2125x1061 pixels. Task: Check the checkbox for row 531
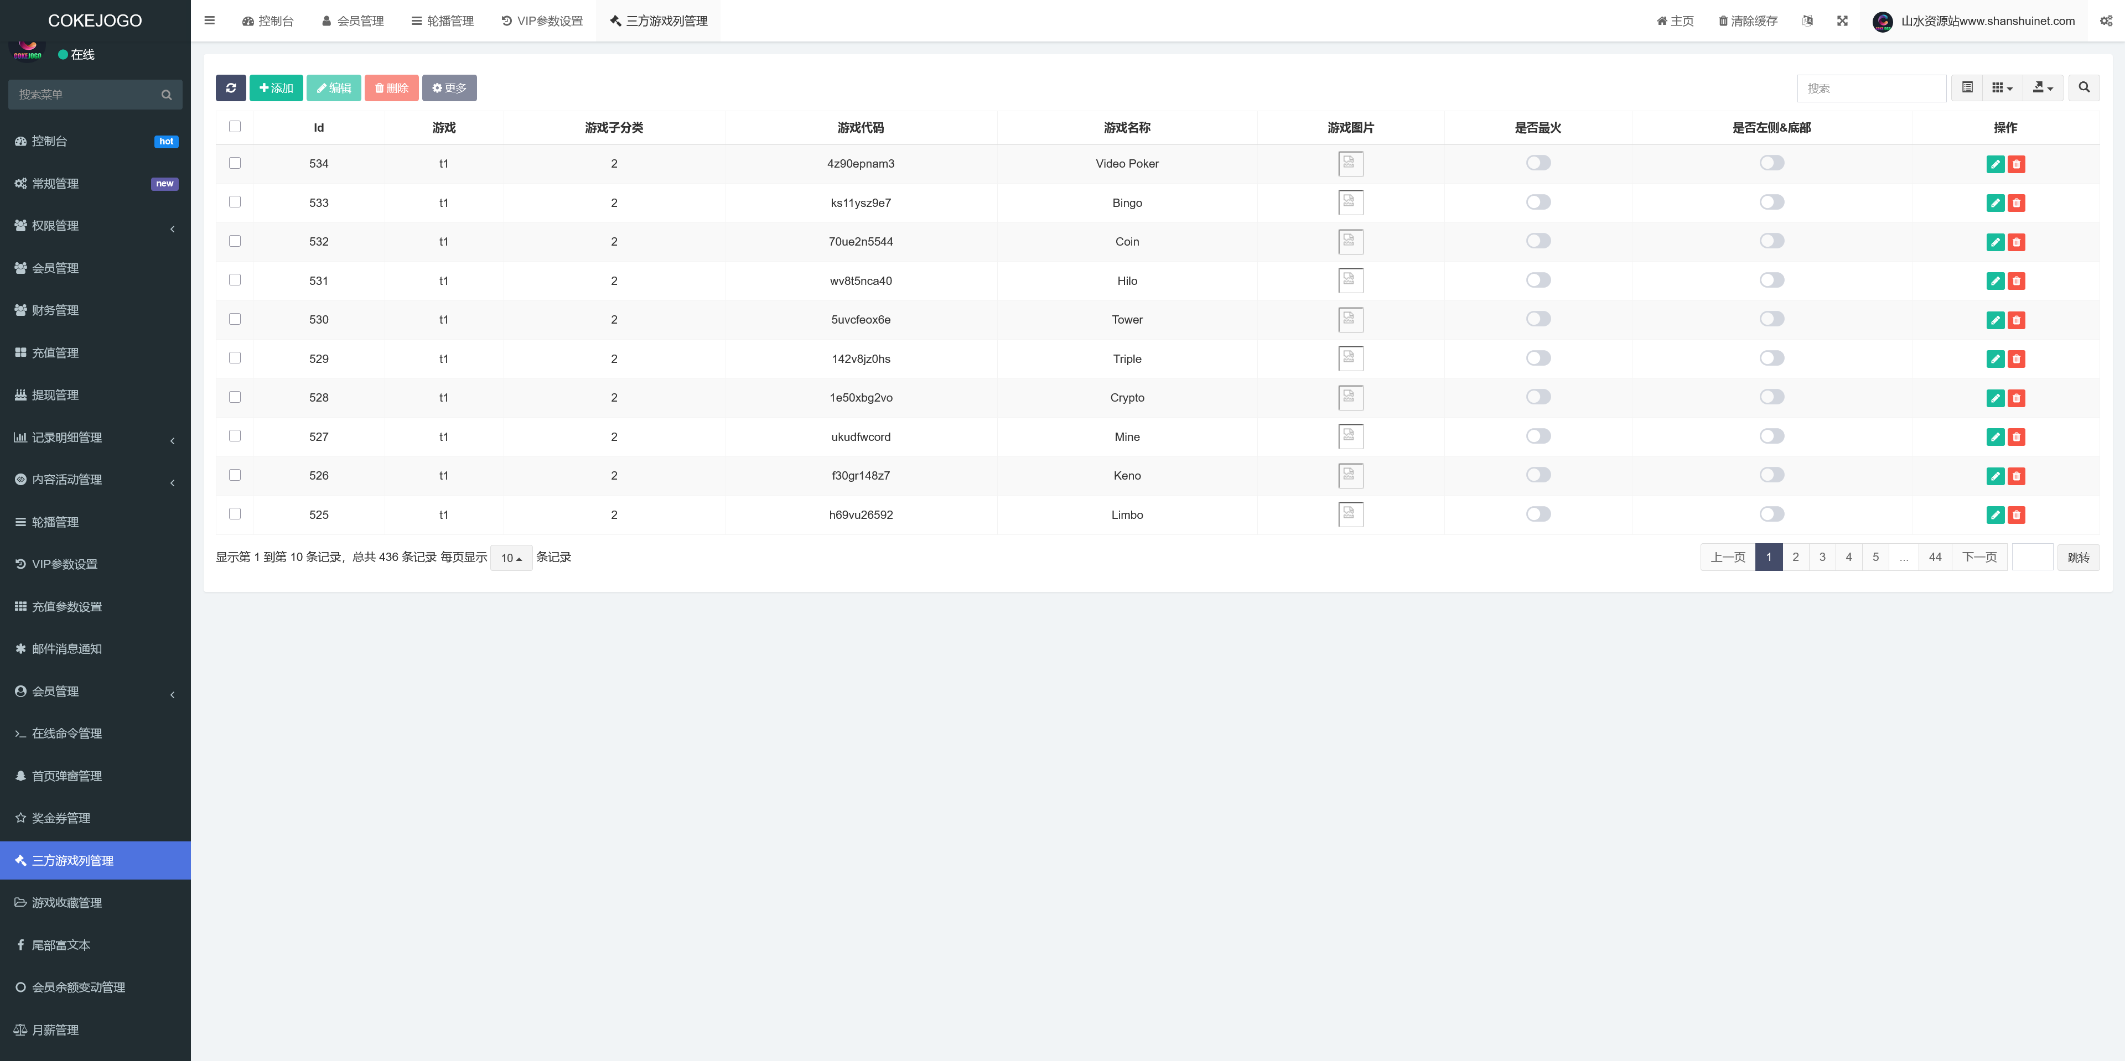[235, 280]
